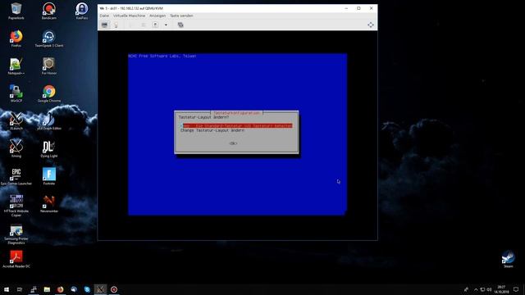Launch Fortnite desktop shortcut
Image resolution: width=525 pixels, height=295 pixels.
pyautogui.click(x=49, y=177)
